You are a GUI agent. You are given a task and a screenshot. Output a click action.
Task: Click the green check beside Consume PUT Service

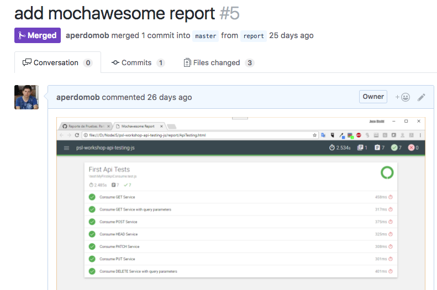pyautogui.click(x=92, y=259)
